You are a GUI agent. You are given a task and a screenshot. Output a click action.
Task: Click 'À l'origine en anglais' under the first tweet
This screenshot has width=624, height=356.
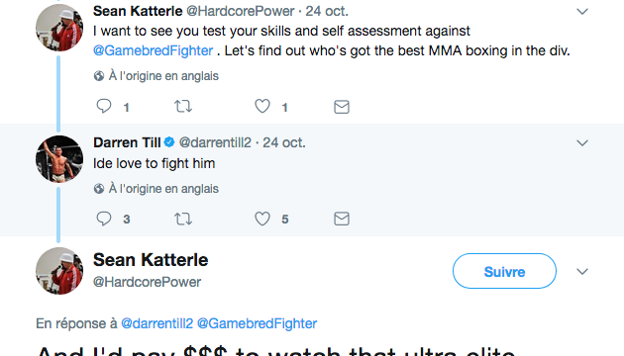(163, 76)
